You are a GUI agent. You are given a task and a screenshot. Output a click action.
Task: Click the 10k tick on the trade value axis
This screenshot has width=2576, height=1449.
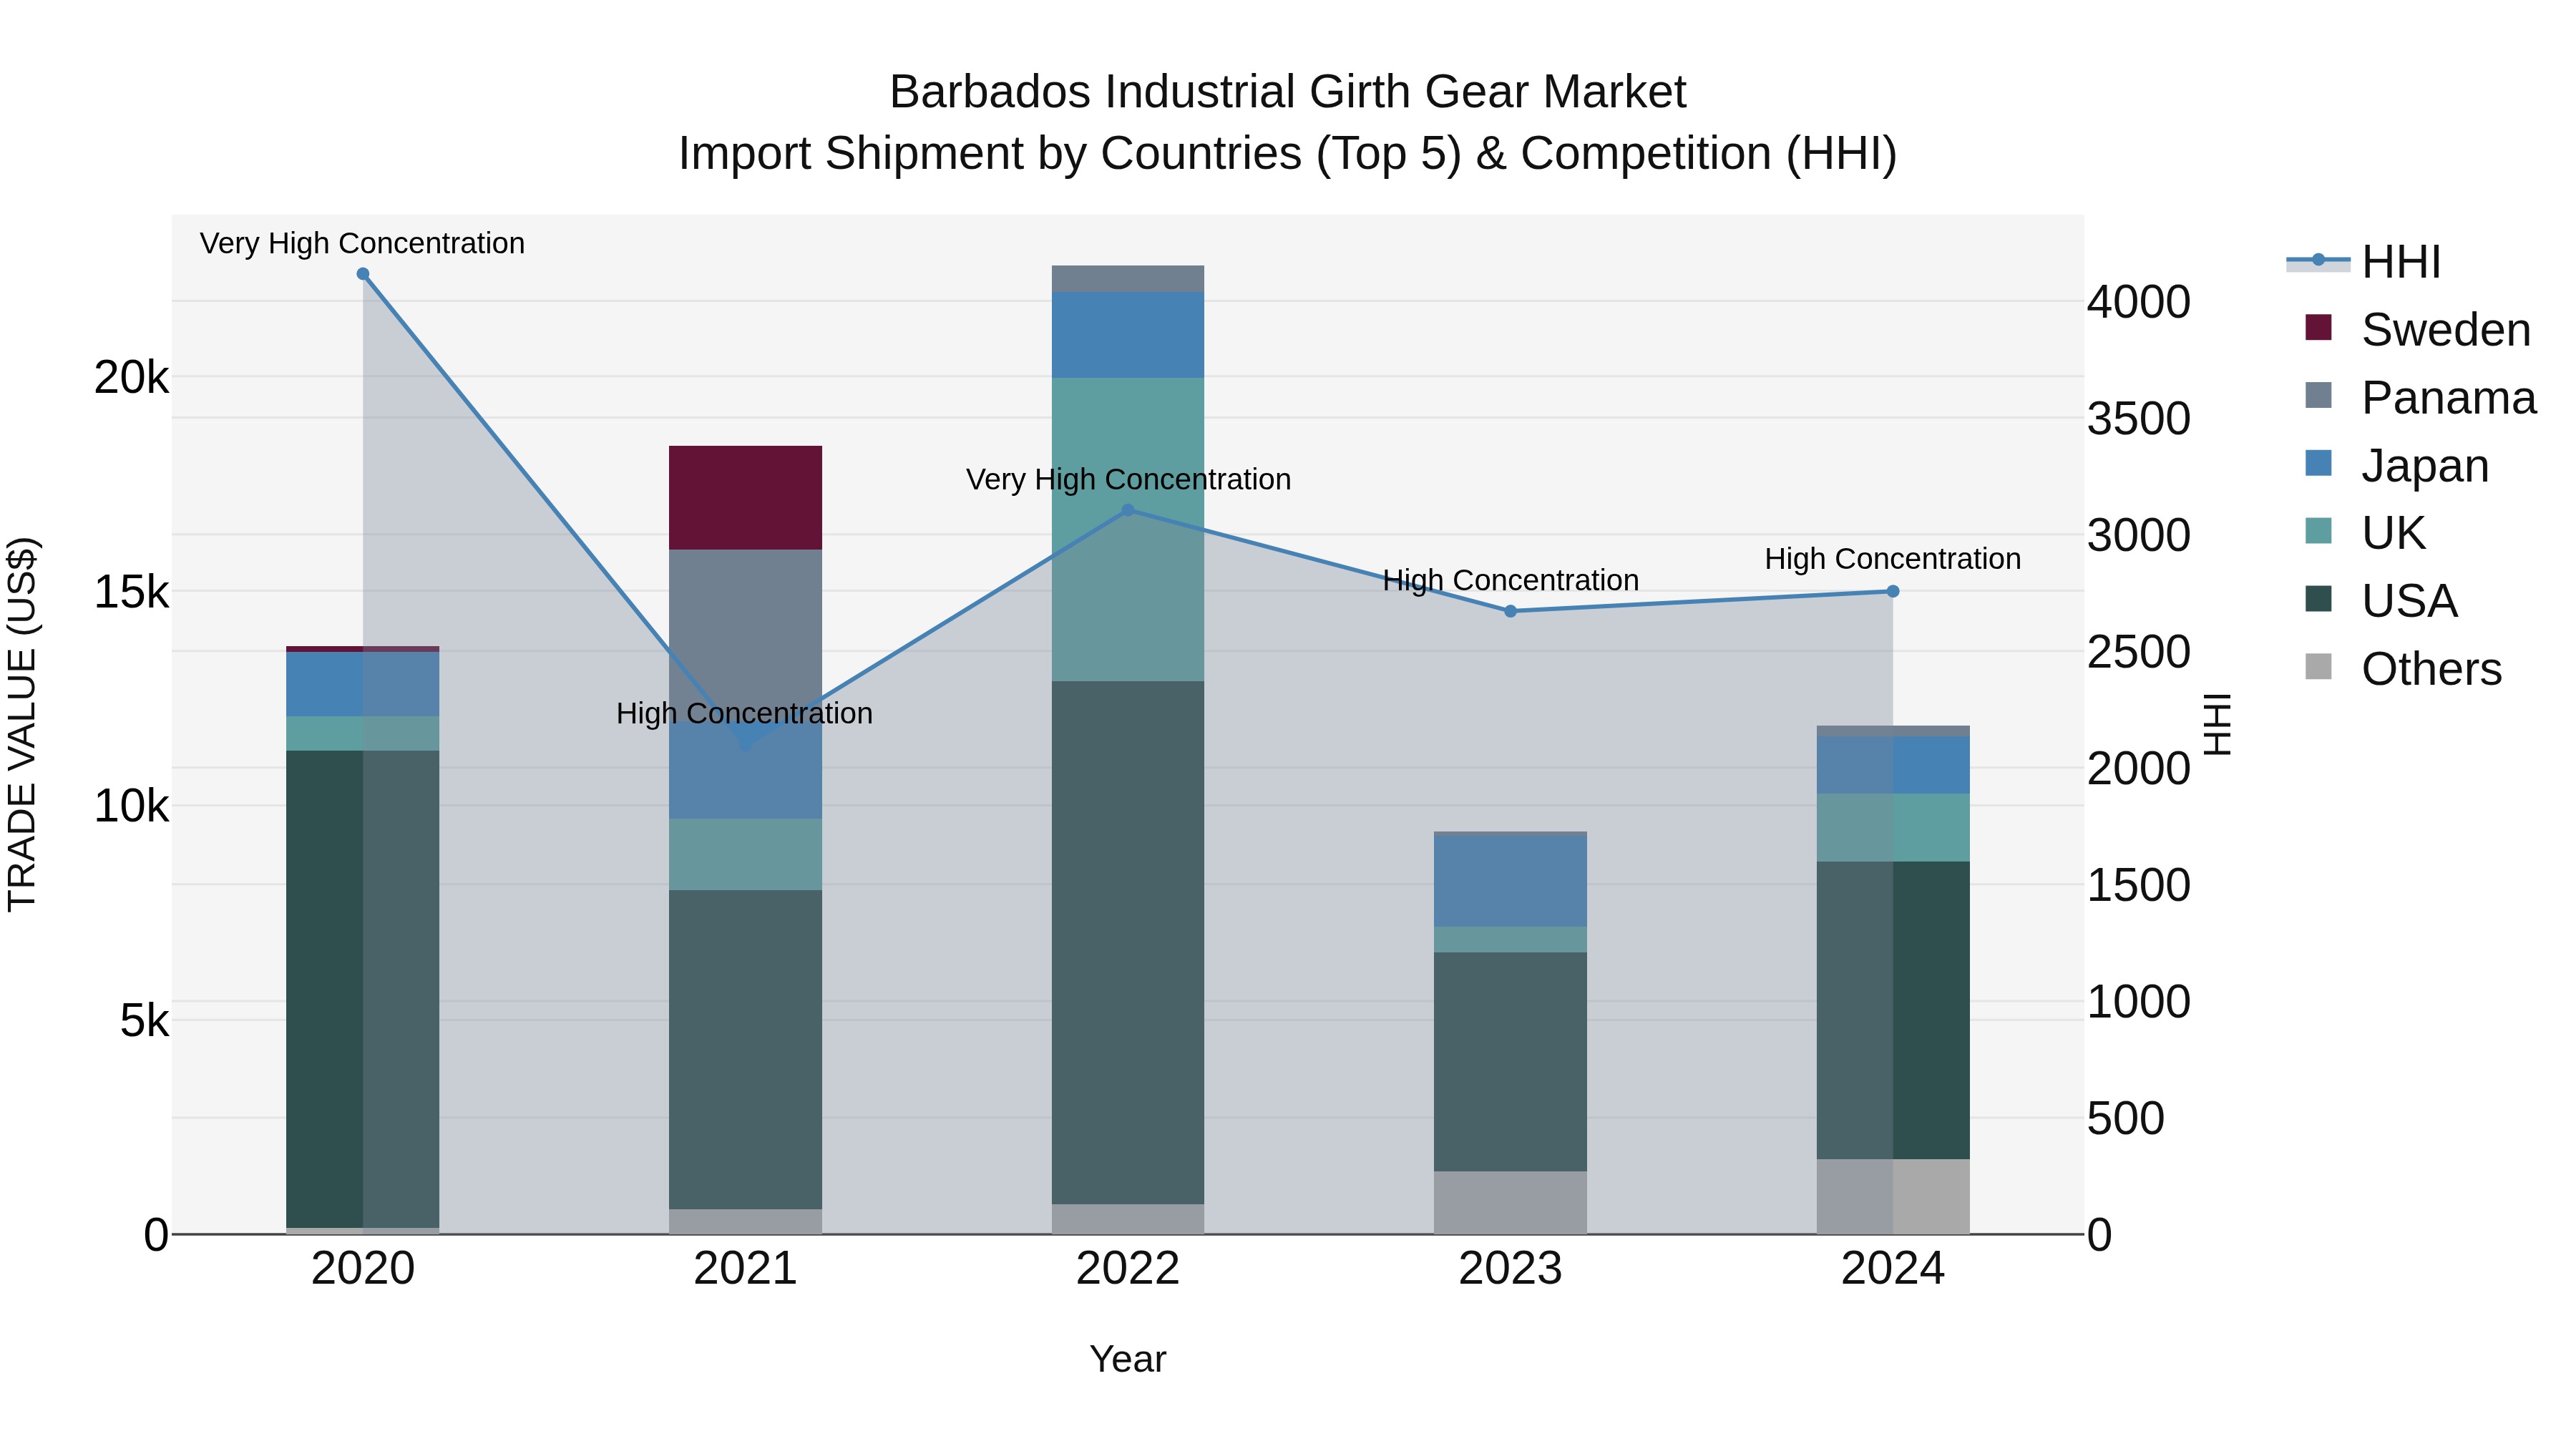pyautogui.click(x=131, y=806)
